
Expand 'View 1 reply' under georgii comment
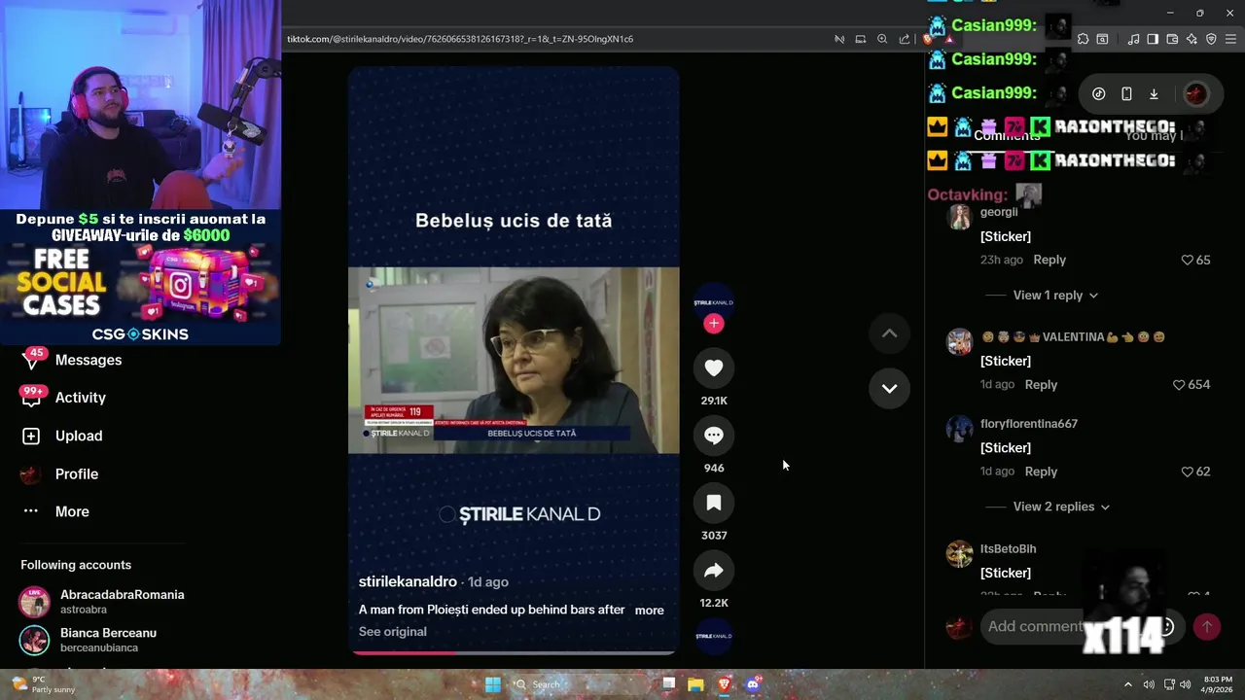[x=1055, y=296]
